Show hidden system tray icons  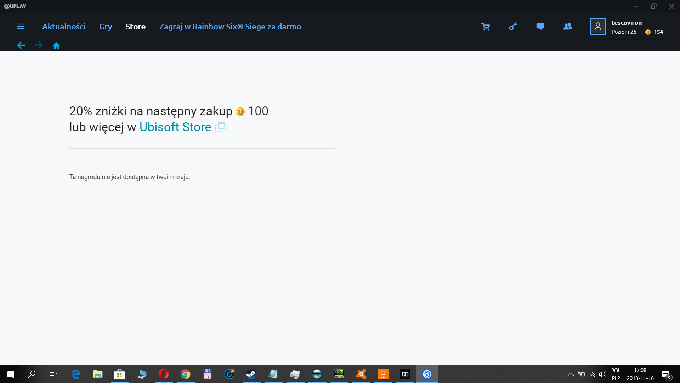pyautogui.click(x=571, y=374)
